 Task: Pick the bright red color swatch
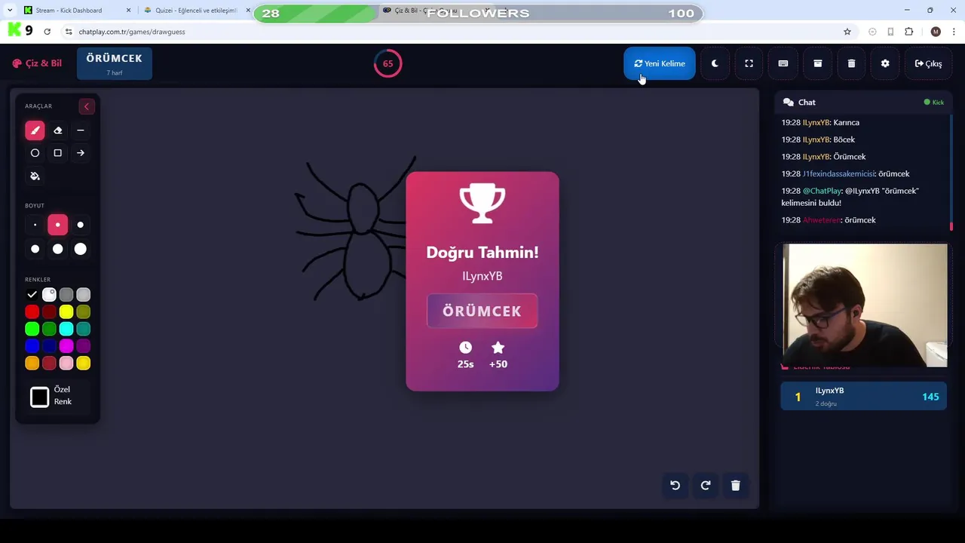tap(32, 311)
